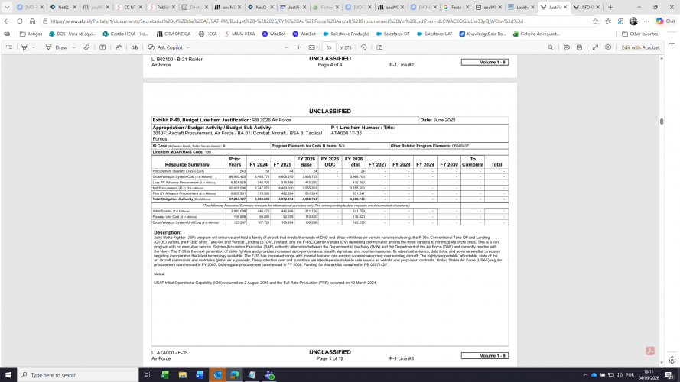Open the Ask Copilot dropdown arrow

pyautogui.click(x=187, y=47)
